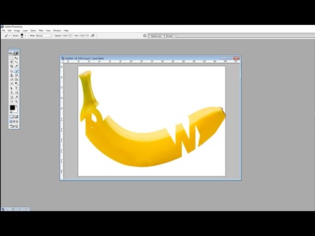
Task: Switch to the File Browser tab
Action: (156, 36)
